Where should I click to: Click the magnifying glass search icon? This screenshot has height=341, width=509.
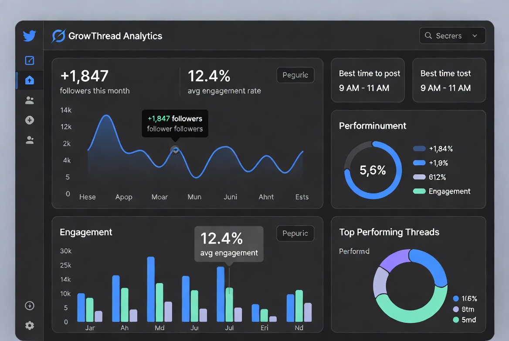point(428,36)
